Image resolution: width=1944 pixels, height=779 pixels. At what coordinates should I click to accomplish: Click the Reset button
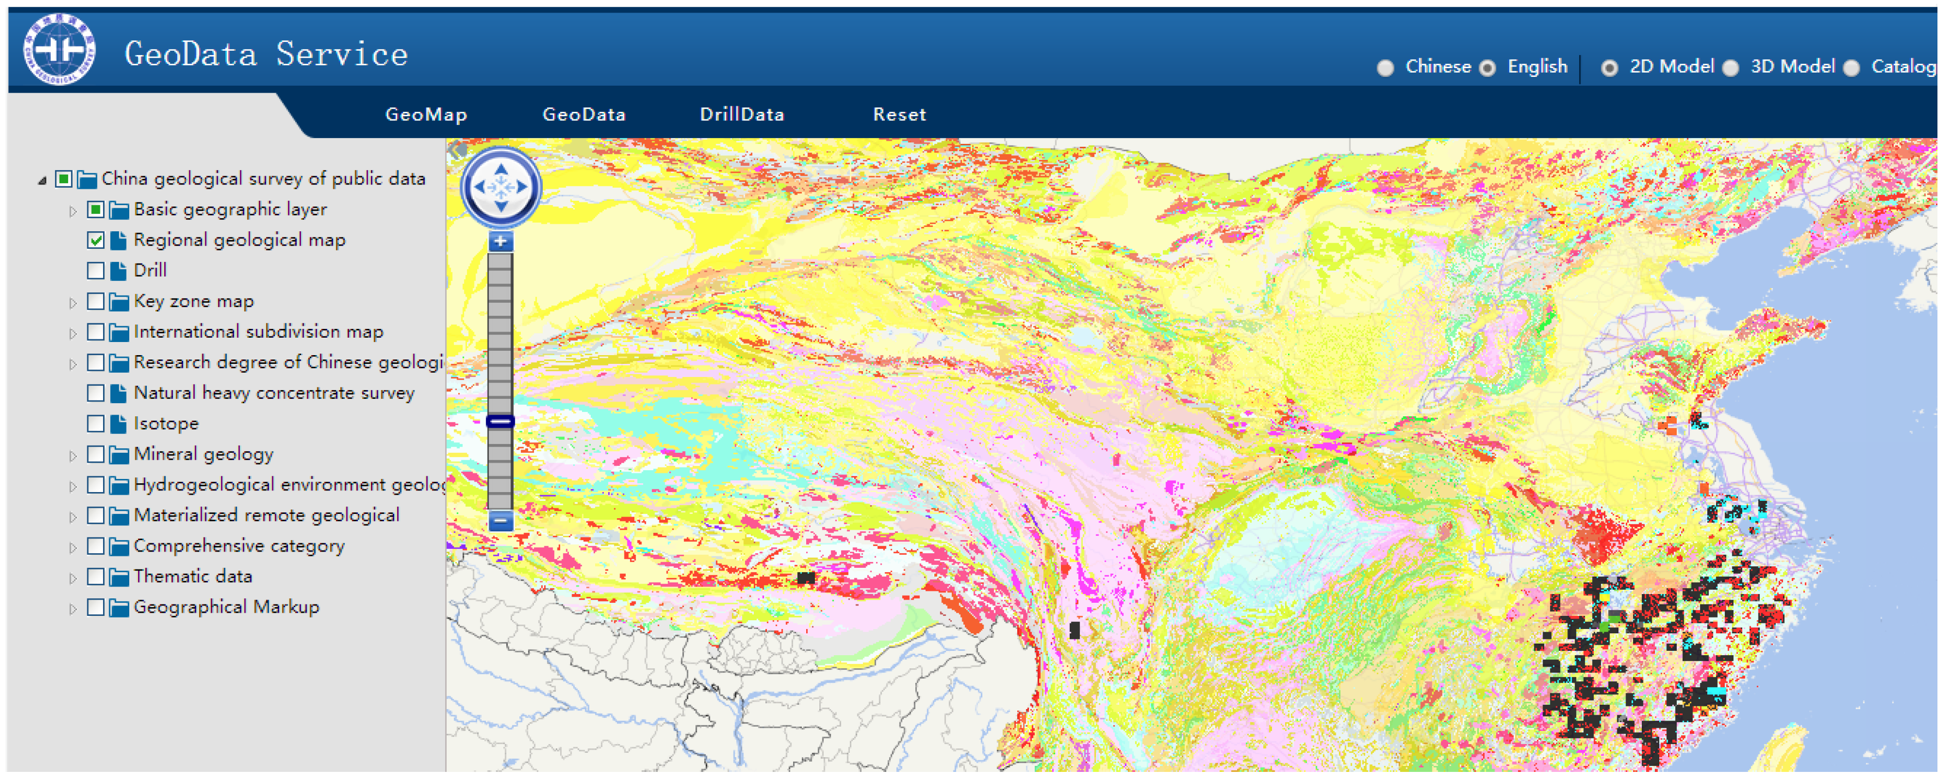pyautogui.click(x=899, y=115)
